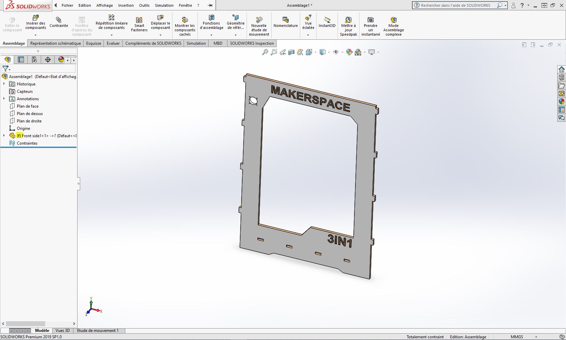
Task: Open Dynamic annotation views icon
Action: click(x=300, y=52)
